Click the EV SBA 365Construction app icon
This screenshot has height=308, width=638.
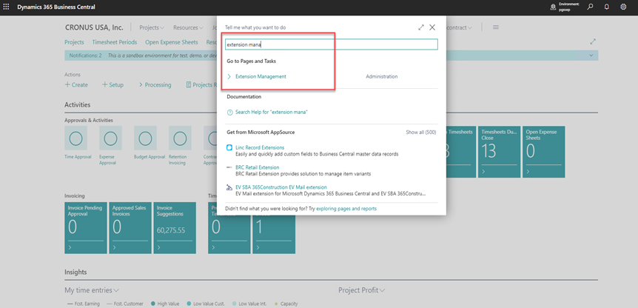229,187
